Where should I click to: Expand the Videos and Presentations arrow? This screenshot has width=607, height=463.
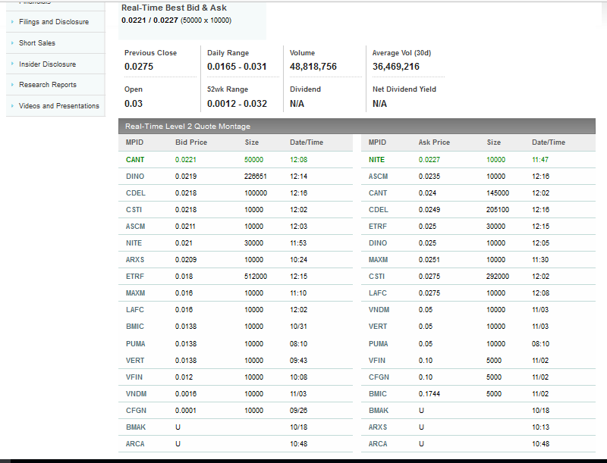pos(12,106)
